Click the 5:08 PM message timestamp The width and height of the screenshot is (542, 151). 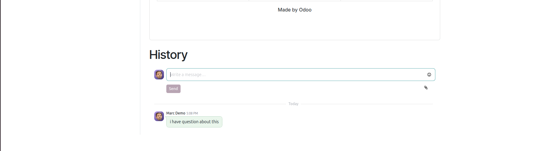click(192, 114)
